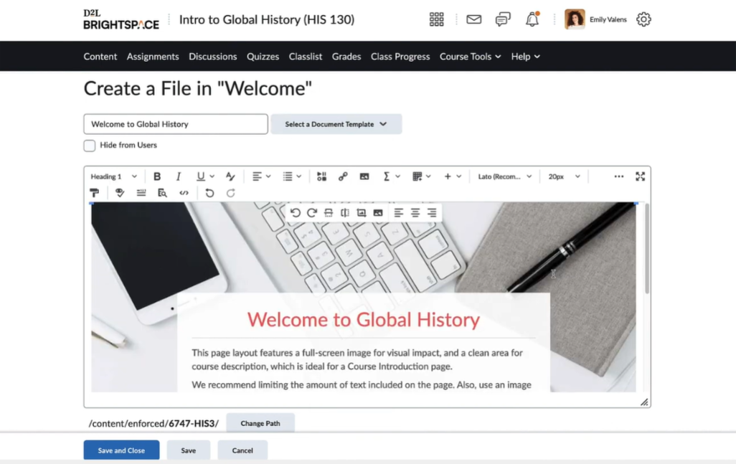Expand the table options arrow

pyautogui.click(x=428, y=176)
